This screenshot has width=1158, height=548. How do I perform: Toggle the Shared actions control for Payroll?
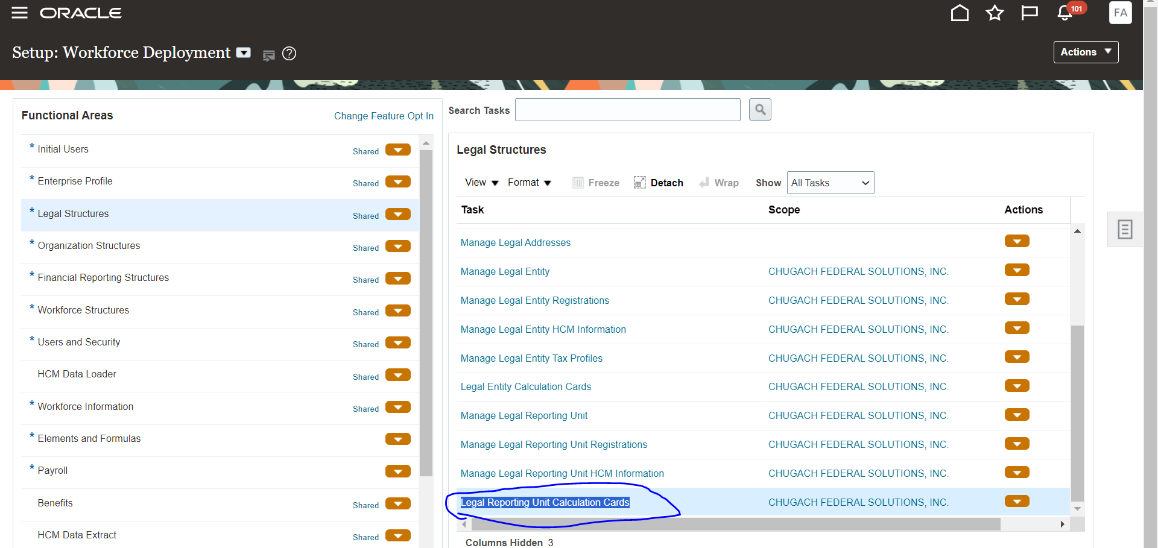[397, 471]
